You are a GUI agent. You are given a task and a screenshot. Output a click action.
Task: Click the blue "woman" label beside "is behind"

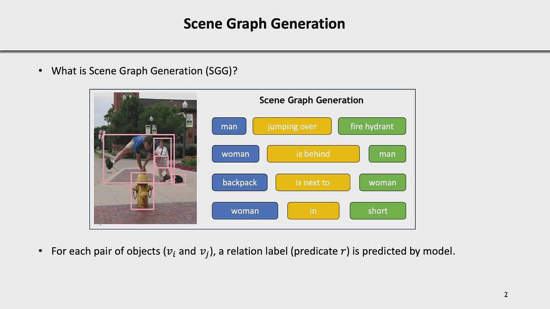(236, 154)
